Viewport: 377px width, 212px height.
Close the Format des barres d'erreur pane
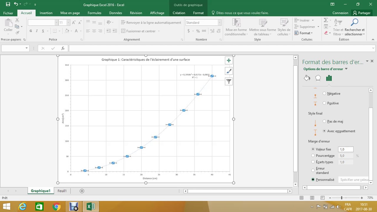(x=372, y=61)
